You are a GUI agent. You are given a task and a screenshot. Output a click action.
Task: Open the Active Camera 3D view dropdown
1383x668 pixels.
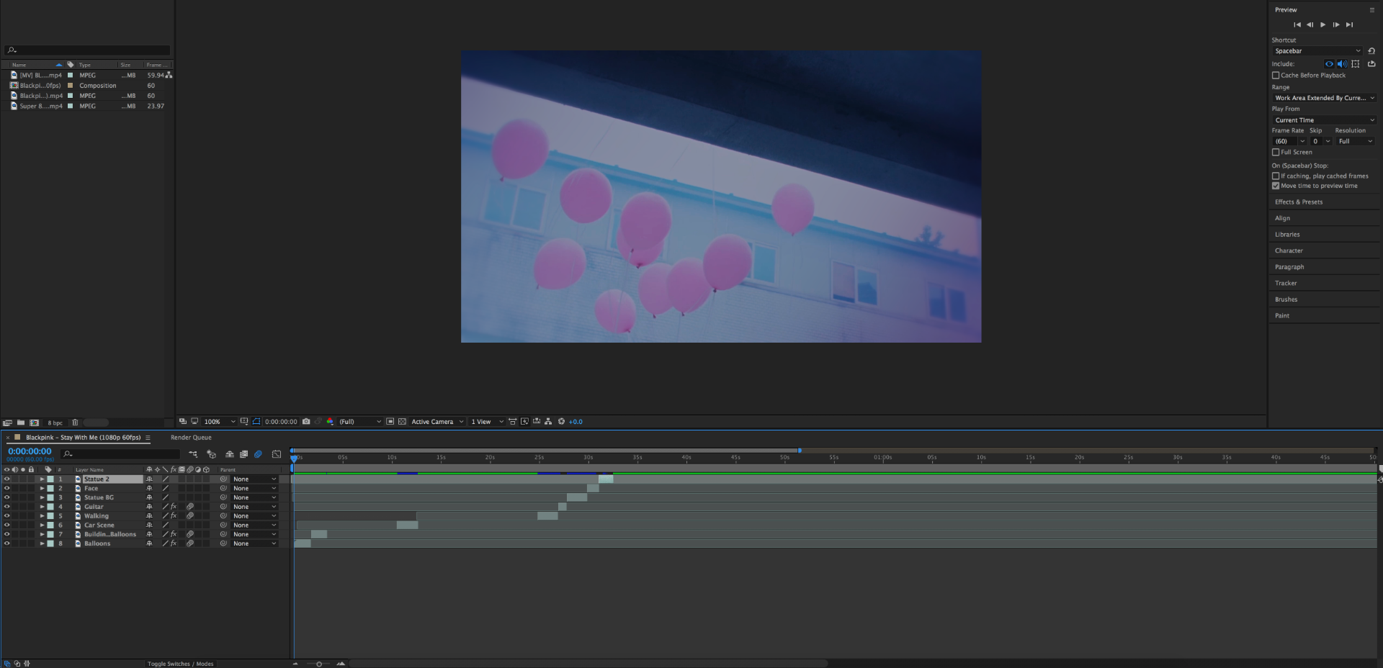point(437,422)
